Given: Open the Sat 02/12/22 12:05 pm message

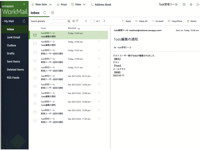Looking at the screenshot, I should tap(68, 86).
